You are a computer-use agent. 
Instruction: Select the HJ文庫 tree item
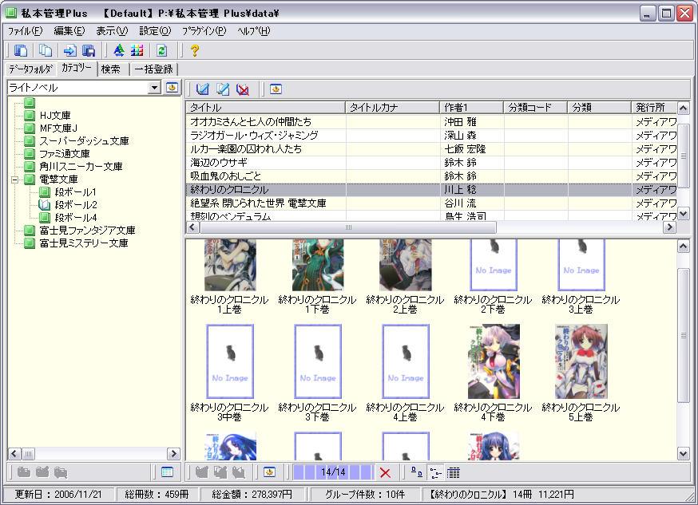click(x=55, y=116)
